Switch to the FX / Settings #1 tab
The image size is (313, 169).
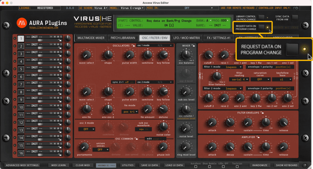pos(219,38)
